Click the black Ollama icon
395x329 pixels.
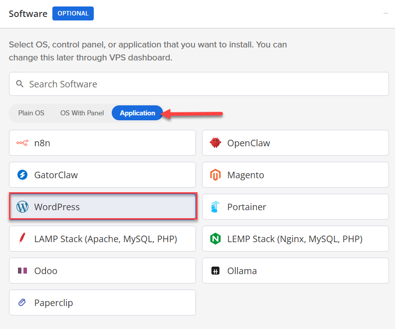(x=215, y=271)
